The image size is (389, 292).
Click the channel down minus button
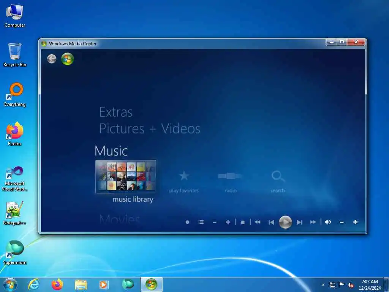pyautogui.click(x=215, y=222)
